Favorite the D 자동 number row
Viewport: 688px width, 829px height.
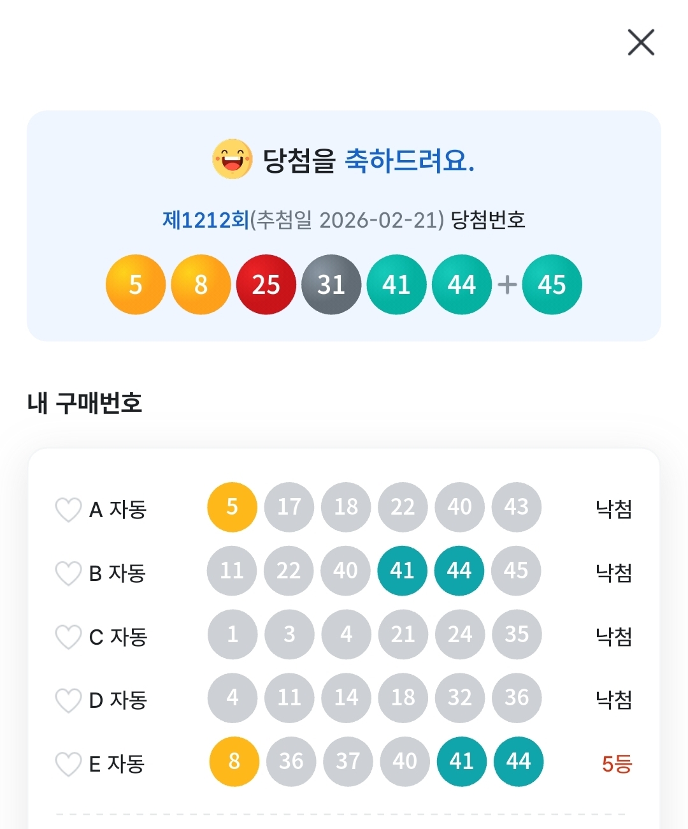68,700
